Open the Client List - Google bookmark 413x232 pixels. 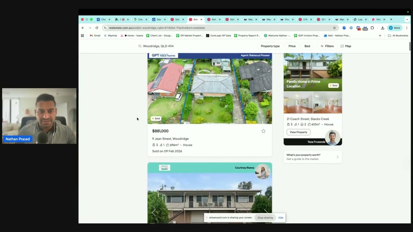[159, 35]
